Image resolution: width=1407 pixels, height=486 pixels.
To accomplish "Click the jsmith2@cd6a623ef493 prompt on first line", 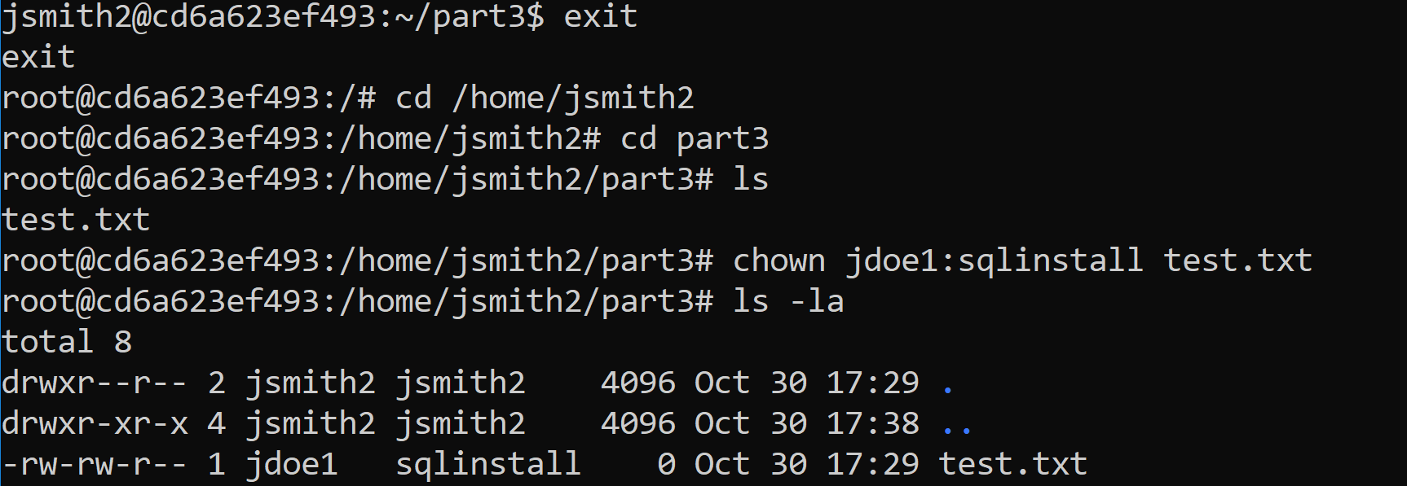I will coord(187,16).
